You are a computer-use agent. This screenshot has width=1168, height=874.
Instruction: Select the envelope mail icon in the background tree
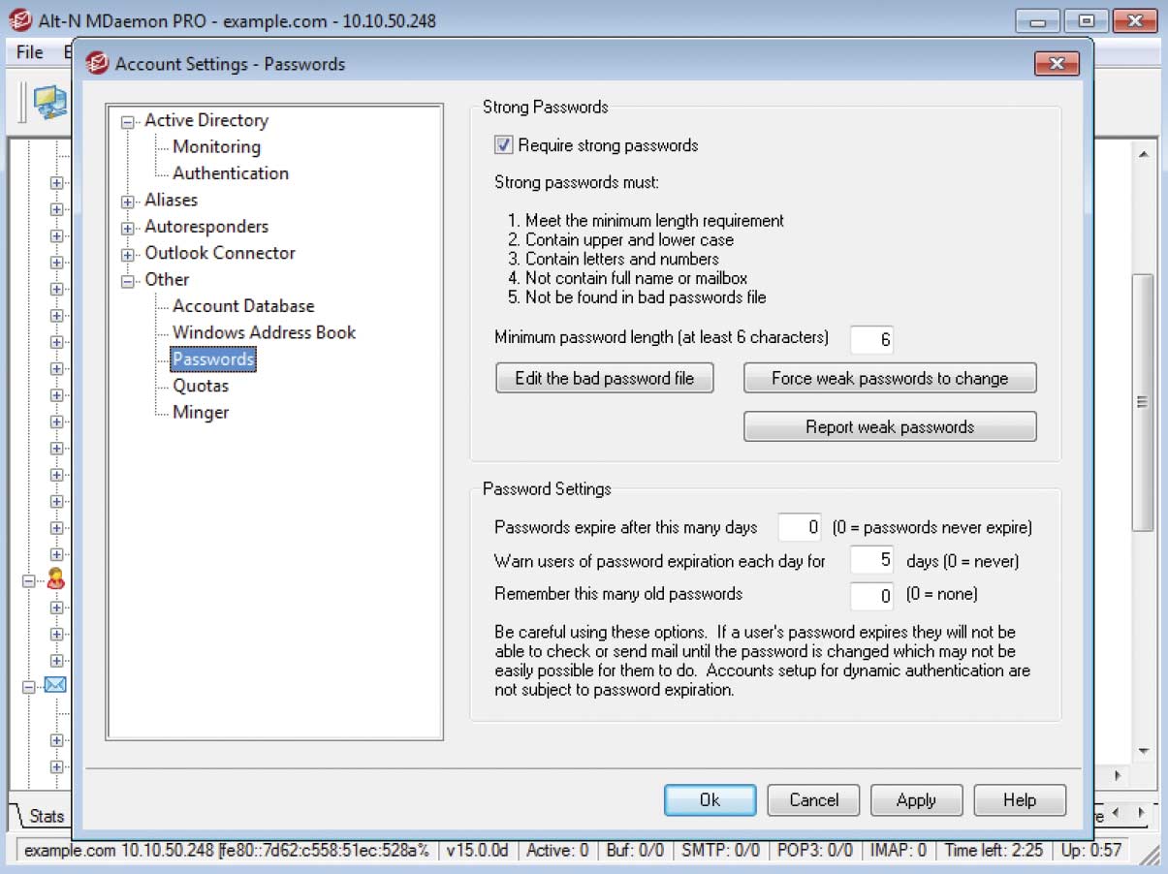pos(55,686)
